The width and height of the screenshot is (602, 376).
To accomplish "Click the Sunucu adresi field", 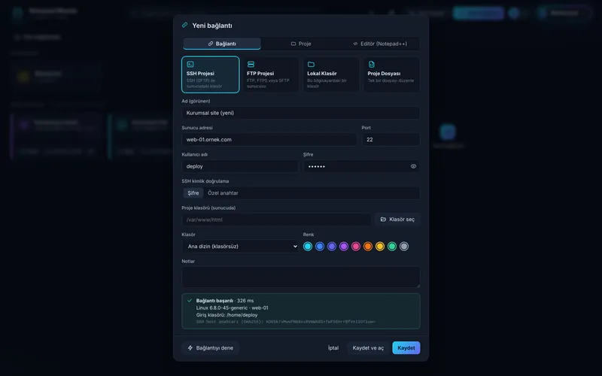I will (269, 140).
